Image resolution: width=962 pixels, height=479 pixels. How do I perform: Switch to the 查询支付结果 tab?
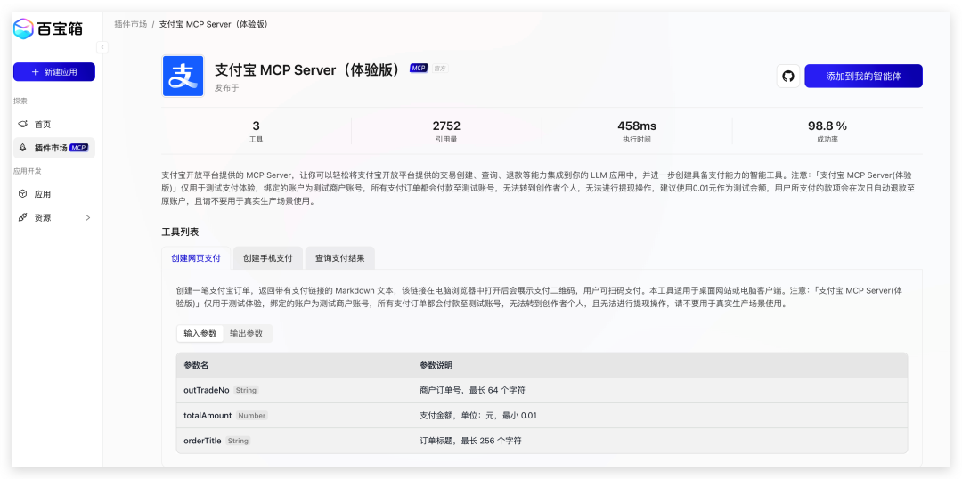(340, 258)
